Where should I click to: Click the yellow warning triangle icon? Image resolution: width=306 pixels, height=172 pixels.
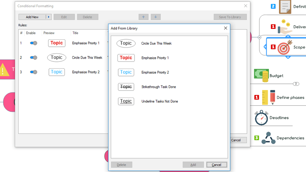4,70
